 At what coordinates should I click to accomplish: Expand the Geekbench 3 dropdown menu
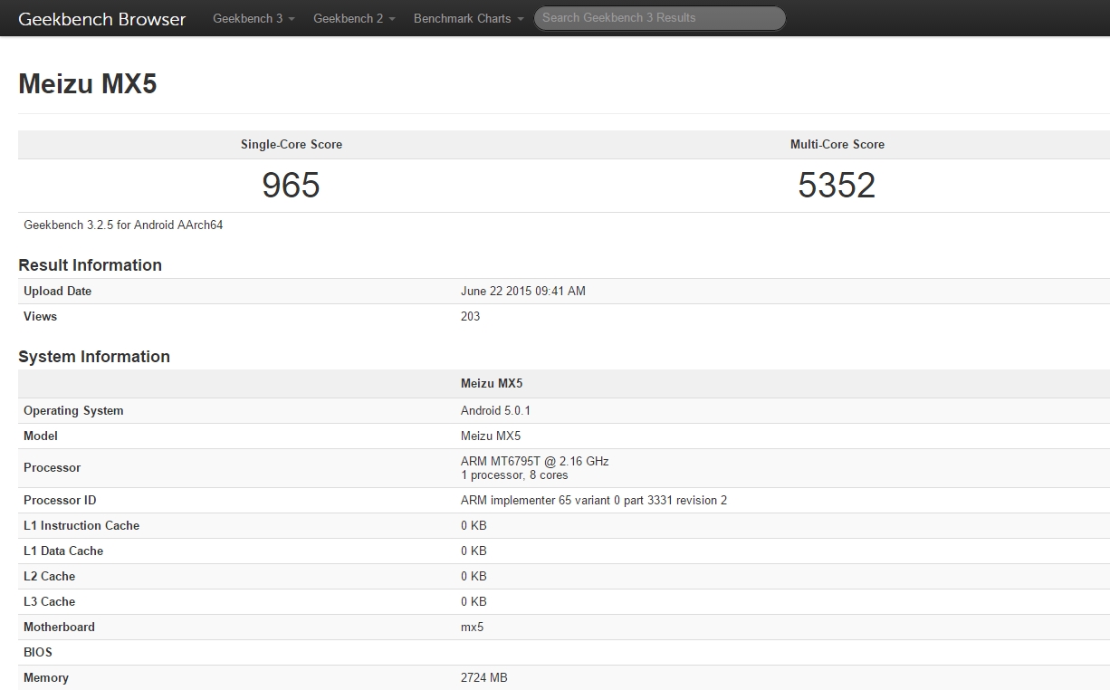tap(254, 18)
